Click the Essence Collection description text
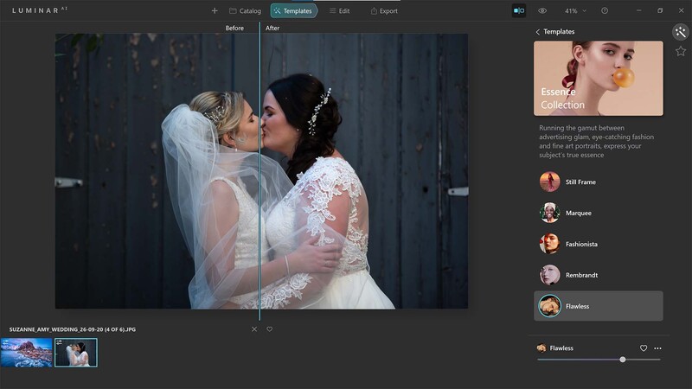 click(x=596, y=141)
